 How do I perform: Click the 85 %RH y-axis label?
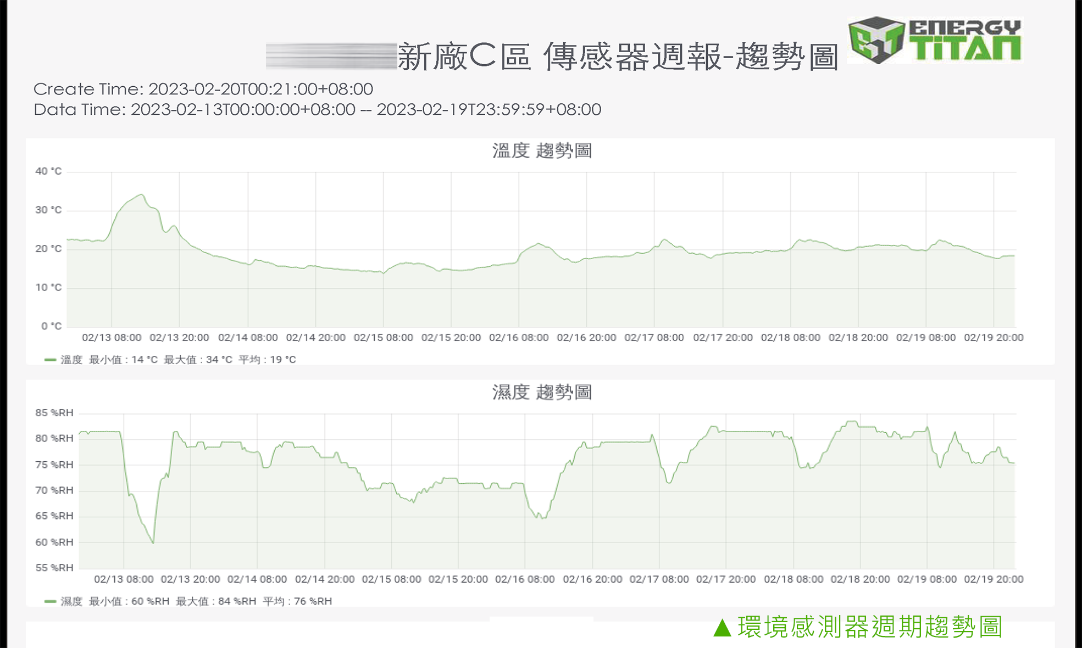(54, 413)
